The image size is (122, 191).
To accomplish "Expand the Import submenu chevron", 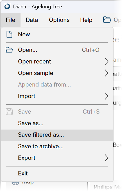I will pyautogui.click(x=107, y=96).
